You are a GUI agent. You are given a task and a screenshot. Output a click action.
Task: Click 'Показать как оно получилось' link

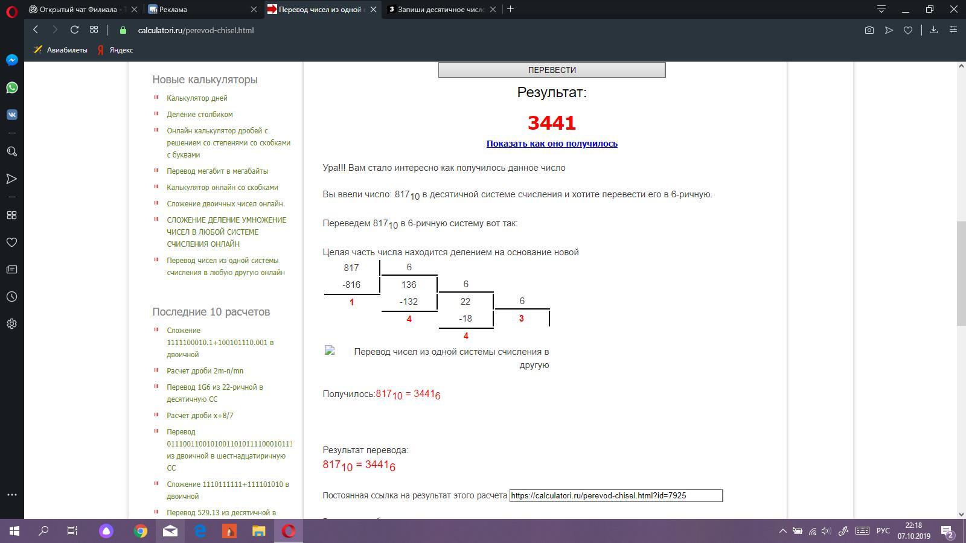point(552,144)
